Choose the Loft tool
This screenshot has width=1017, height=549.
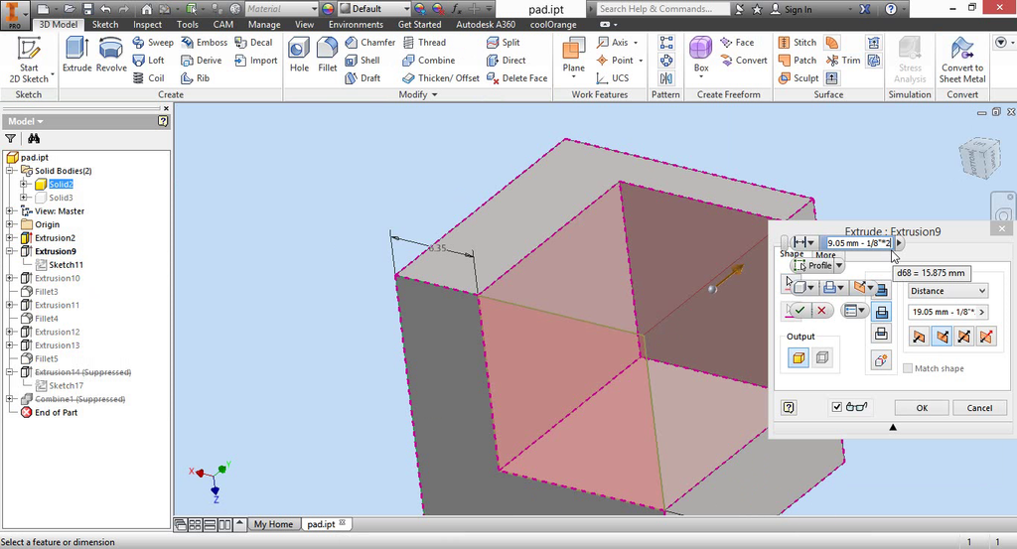point(149,61)
